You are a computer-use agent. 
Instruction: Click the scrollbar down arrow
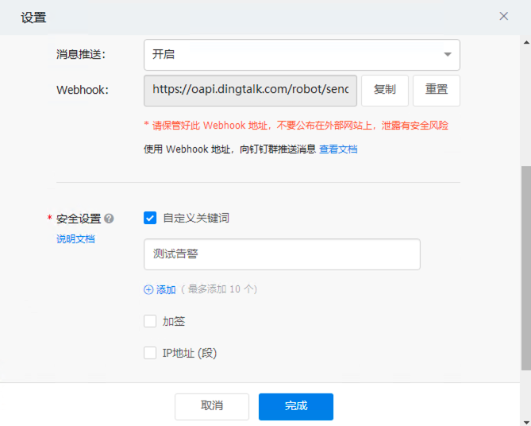[x=525, y=420]
